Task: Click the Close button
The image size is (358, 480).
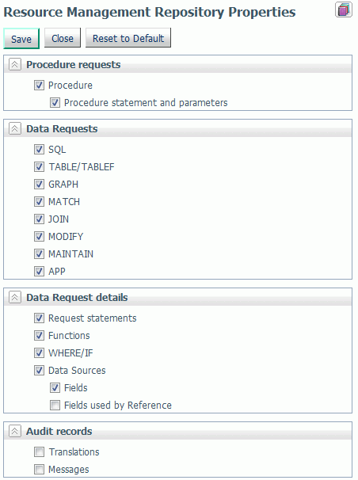Action: click(62, 38)
